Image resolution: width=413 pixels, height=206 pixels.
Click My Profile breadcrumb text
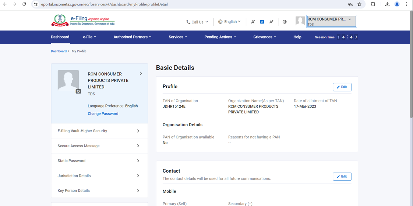(79, 51)
